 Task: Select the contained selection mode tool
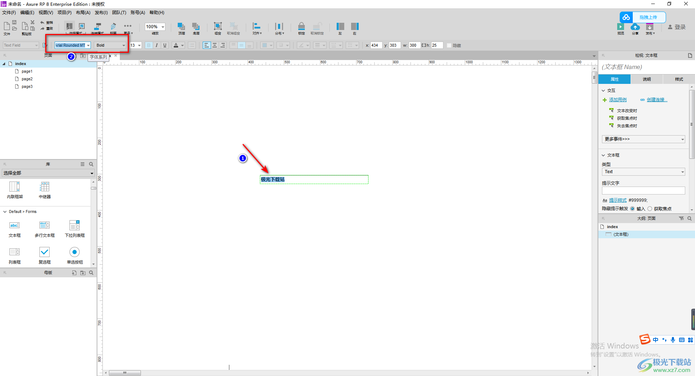coord(82,26)
